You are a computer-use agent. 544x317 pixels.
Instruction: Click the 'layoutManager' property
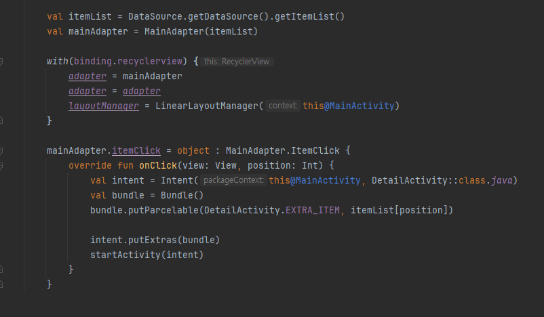pos(104,106)
